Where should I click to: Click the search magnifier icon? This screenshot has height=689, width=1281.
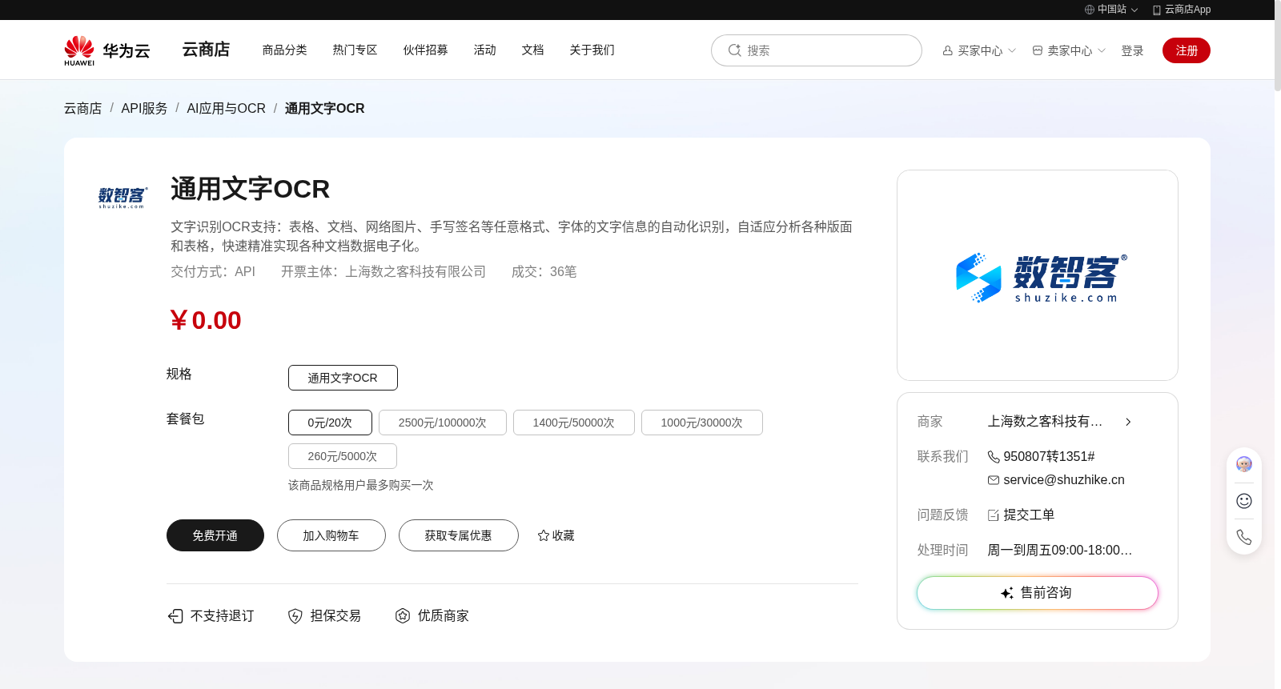point(734,50)
